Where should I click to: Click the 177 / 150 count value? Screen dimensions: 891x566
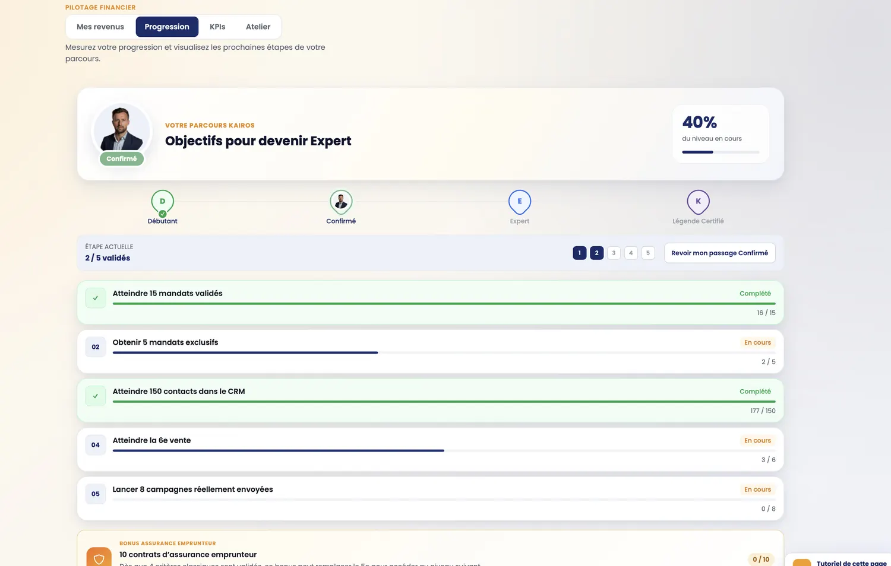(763, 411)
